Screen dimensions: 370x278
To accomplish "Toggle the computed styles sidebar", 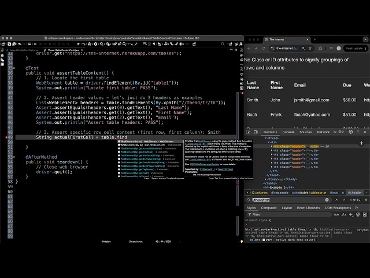I will (365, 214).
